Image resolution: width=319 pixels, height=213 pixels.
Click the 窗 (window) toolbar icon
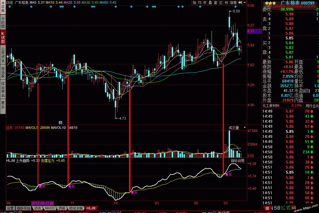coord(216,3)
